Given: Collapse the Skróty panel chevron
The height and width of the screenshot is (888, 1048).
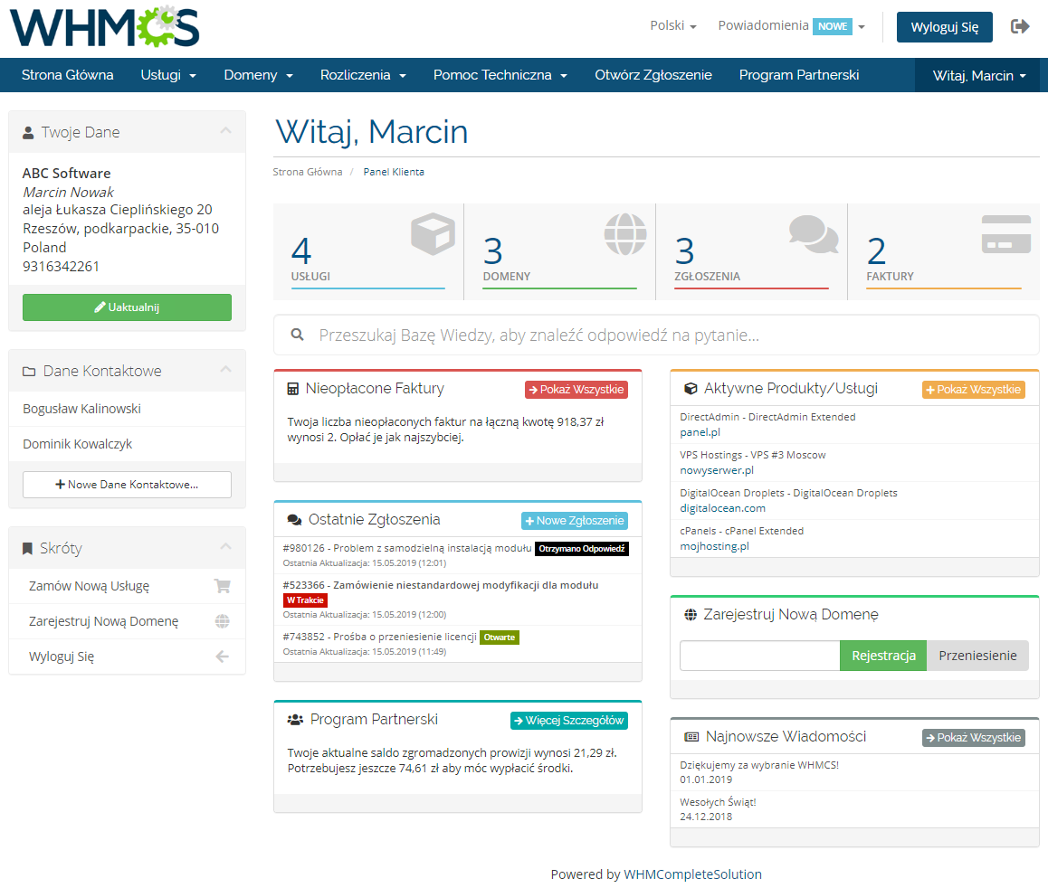Looking at the screenshot, I should [x=226, y=546].
